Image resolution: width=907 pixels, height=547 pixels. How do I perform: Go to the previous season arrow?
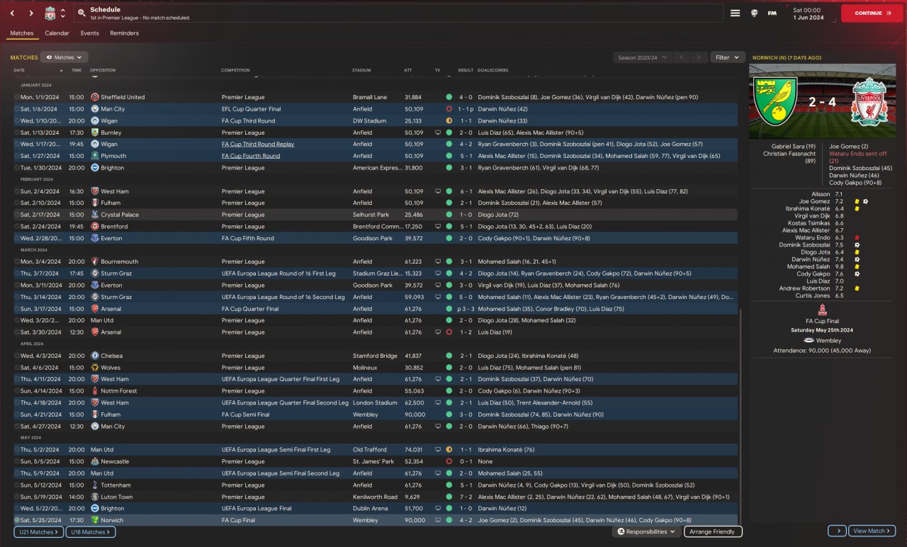[x=681, y=57]
